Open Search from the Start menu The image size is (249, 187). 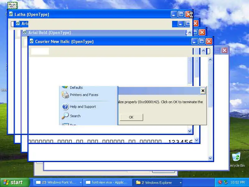click(71, 116)
